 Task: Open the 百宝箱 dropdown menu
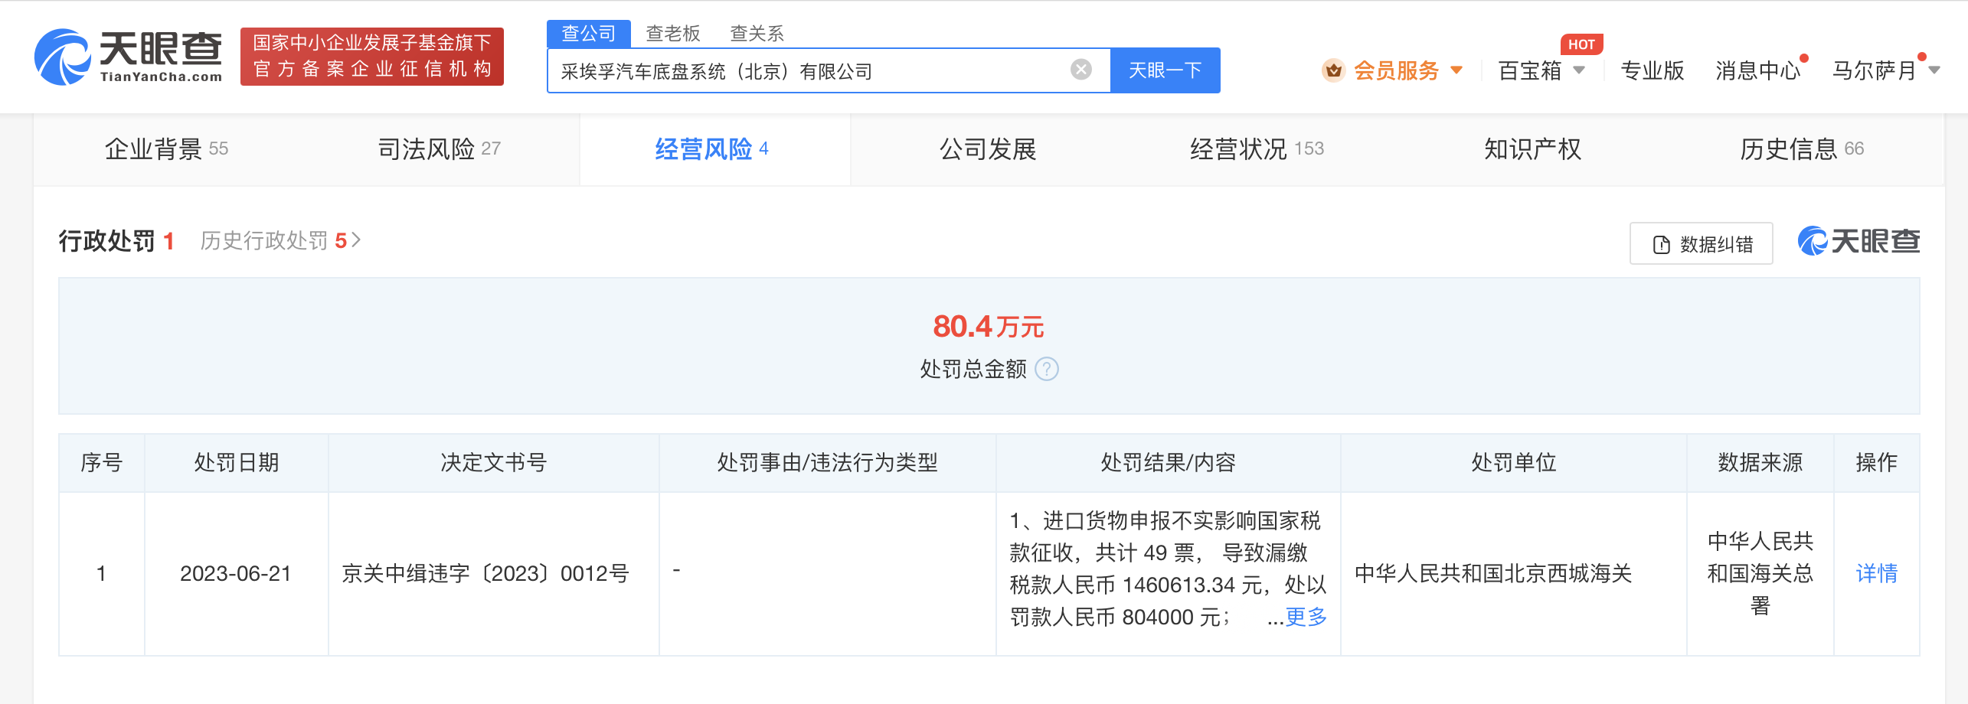1539,70
